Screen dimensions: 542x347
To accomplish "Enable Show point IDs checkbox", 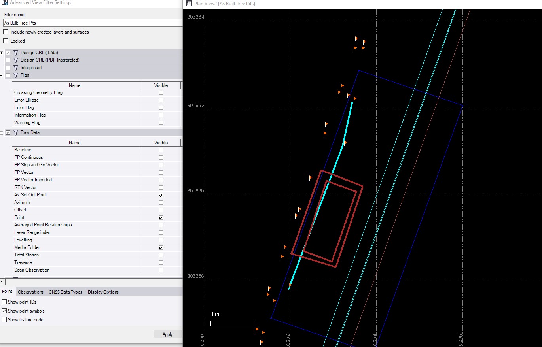I will coord(4,302).
